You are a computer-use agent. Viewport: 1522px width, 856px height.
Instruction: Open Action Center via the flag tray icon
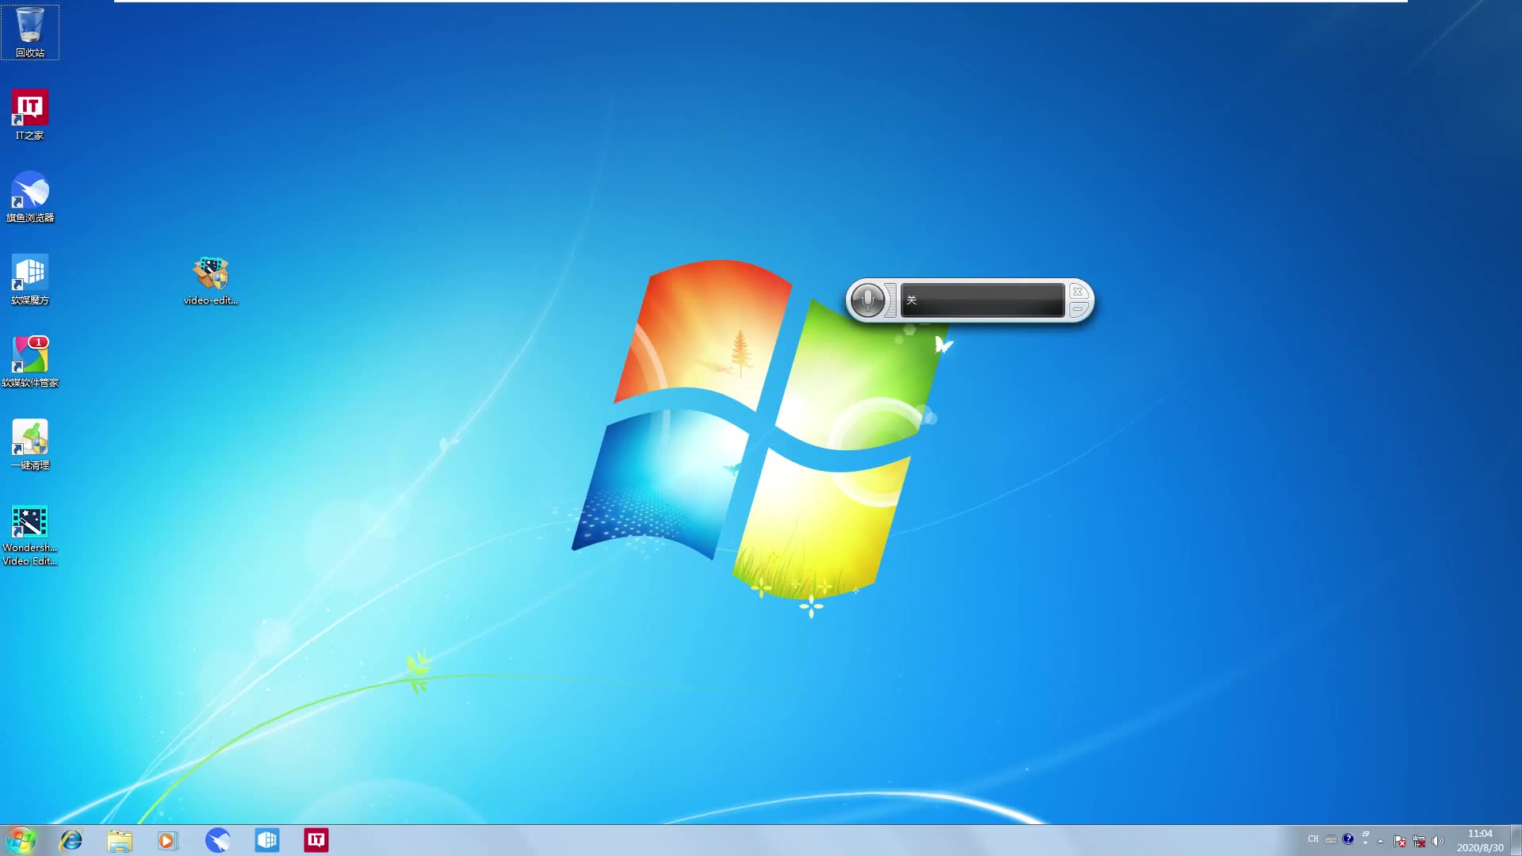pyautogui.click(x=1400, y=840)
